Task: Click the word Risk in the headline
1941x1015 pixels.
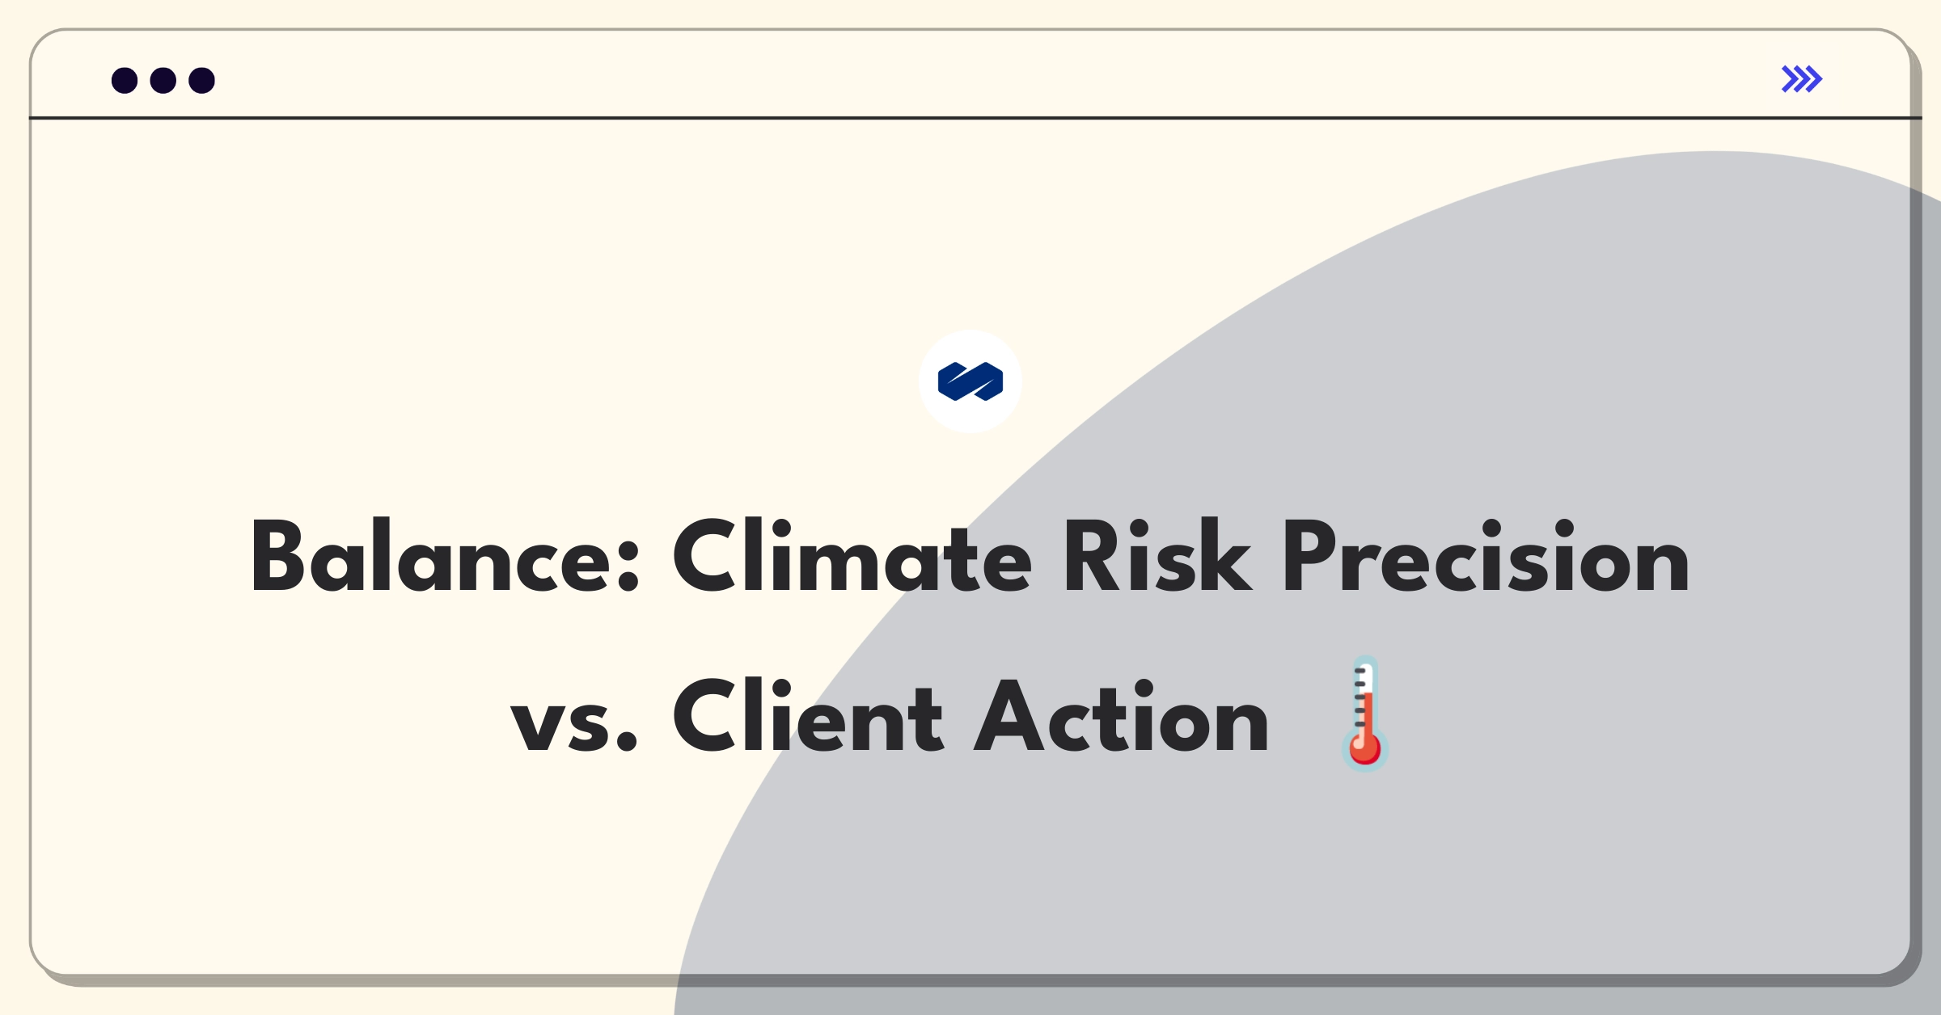Action: (1157, 558)
